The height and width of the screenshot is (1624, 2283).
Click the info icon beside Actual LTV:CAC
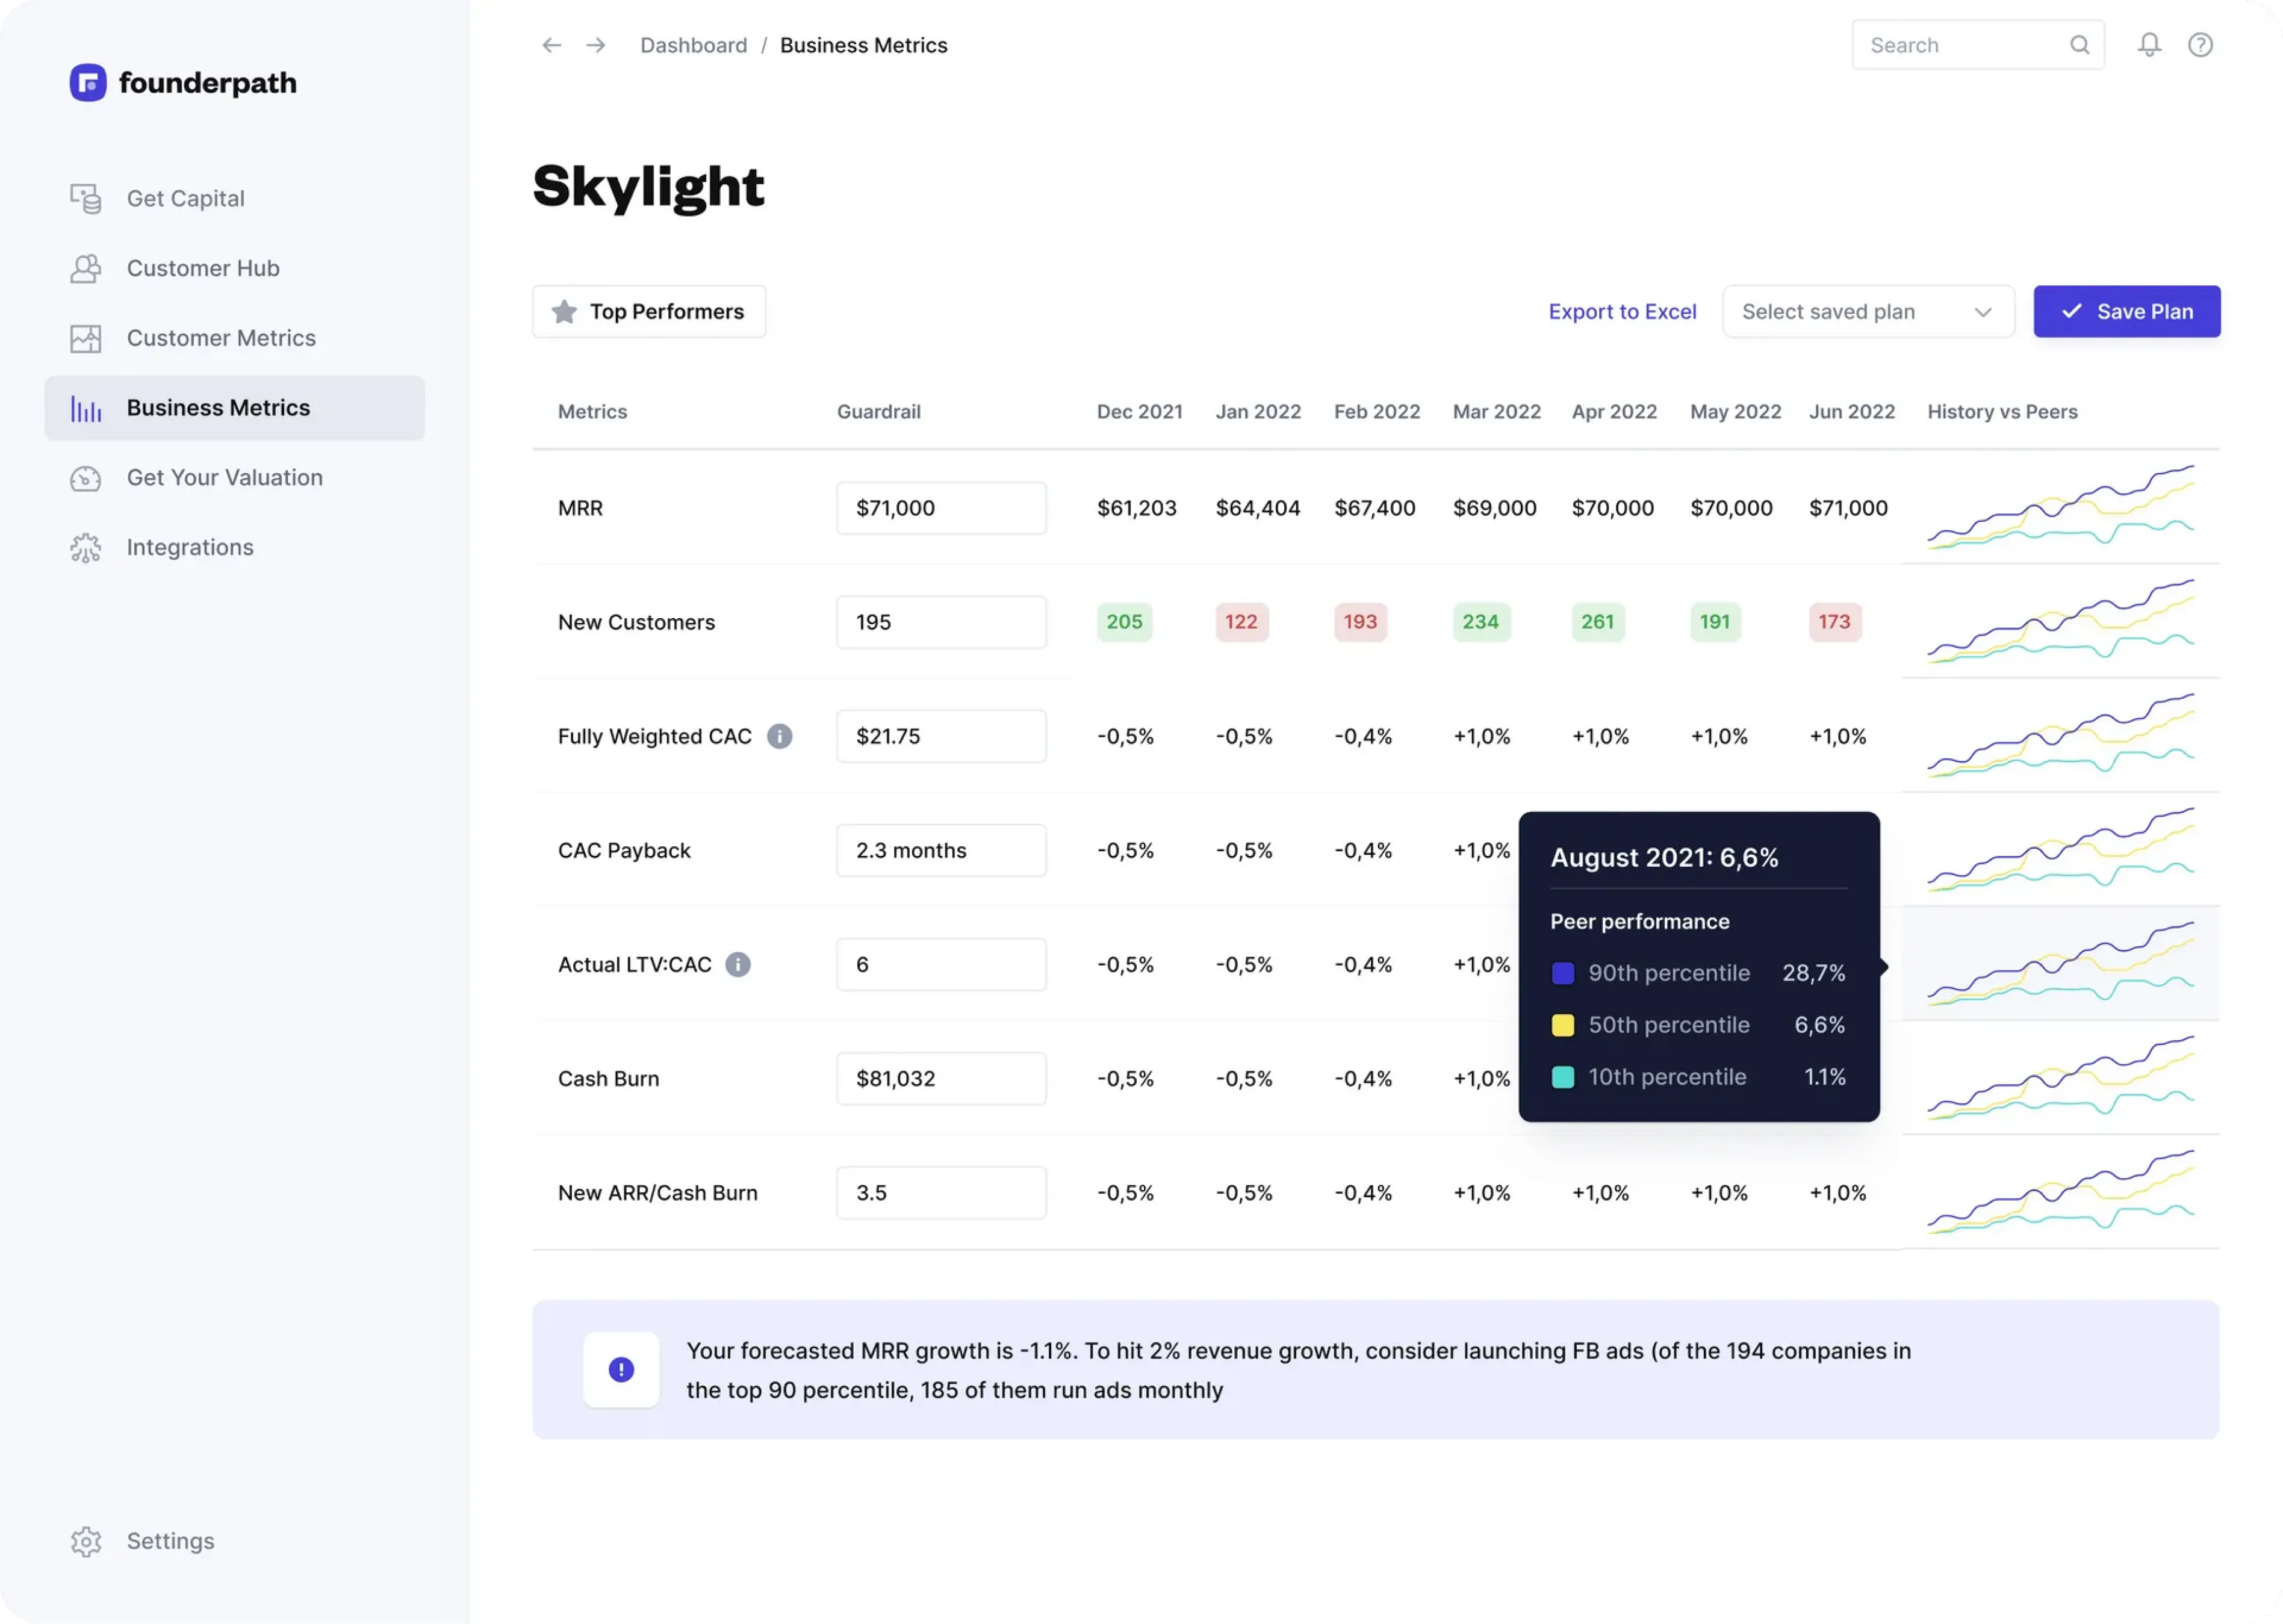pos(738,965)
